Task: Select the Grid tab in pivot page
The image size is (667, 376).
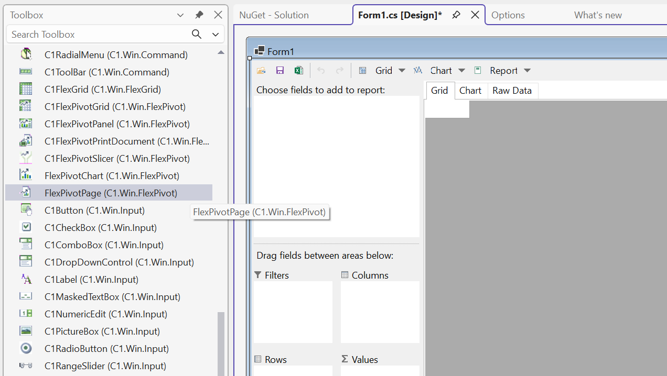Action: (439, 91)
